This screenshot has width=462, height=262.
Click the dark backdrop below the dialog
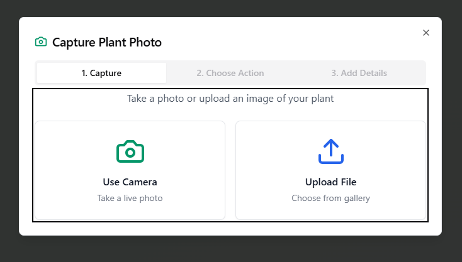230,249
